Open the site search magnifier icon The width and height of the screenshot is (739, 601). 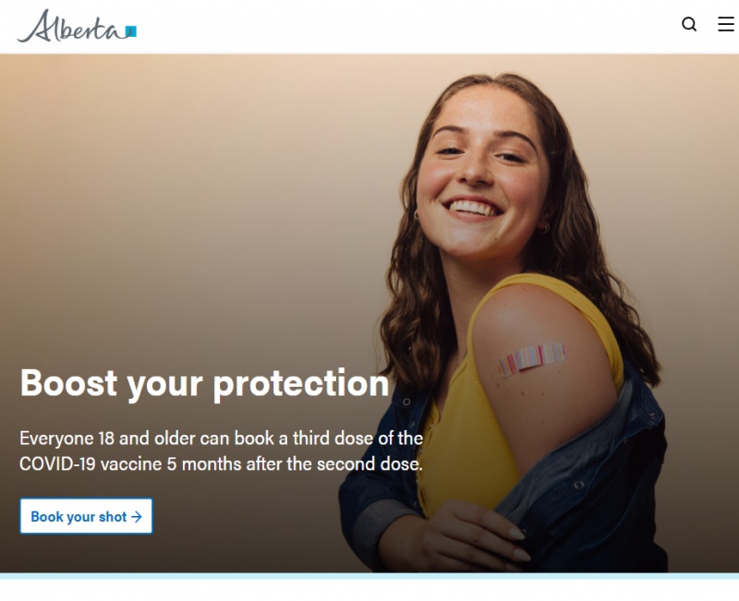pos(689,24)
